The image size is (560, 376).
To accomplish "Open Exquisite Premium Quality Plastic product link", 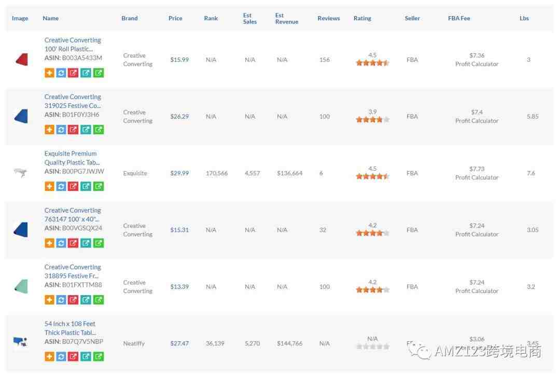I will (72, 158).
